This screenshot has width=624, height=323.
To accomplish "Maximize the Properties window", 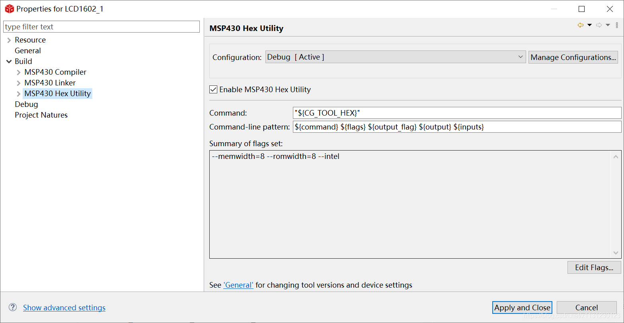I will 581,9.
